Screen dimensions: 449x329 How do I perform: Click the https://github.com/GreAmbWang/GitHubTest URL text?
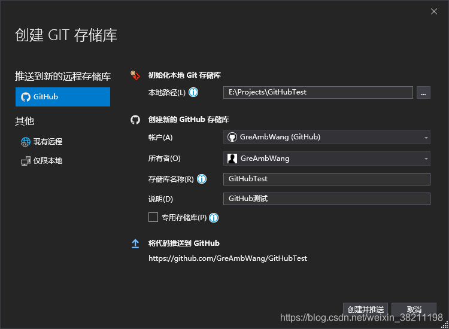click(227, 258)
